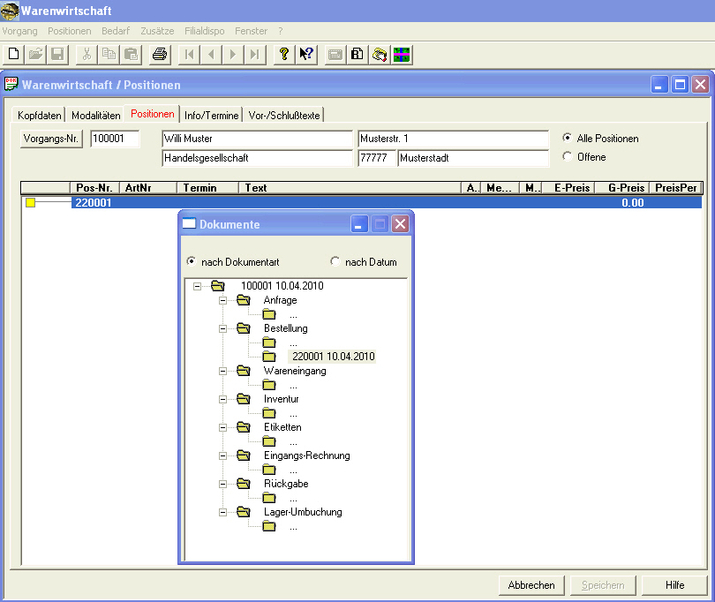Open the Vorgang menu
The image size is (715, 602).
point(19,31)
